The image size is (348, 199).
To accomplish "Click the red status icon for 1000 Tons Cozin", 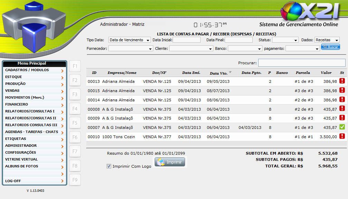I will tap(342, 136).
